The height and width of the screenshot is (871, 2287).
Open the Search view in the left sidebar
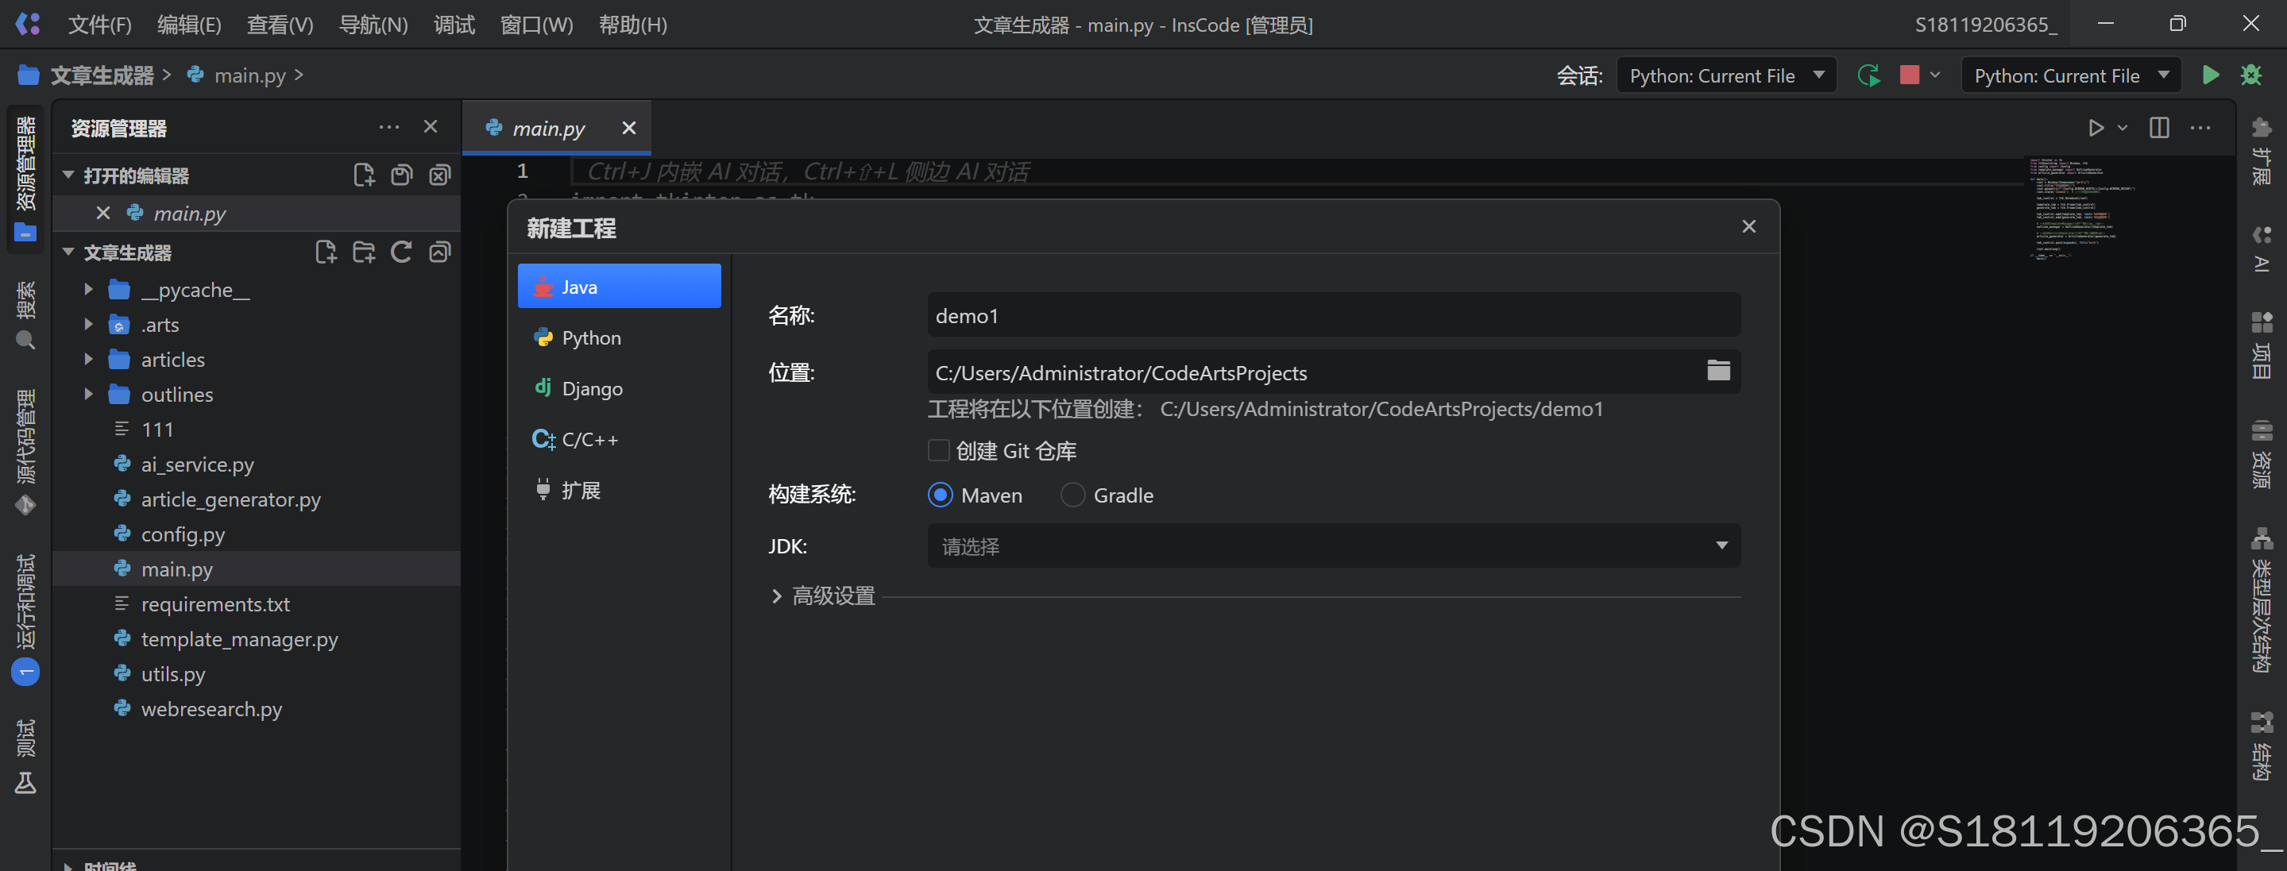[x=25, y=340]
